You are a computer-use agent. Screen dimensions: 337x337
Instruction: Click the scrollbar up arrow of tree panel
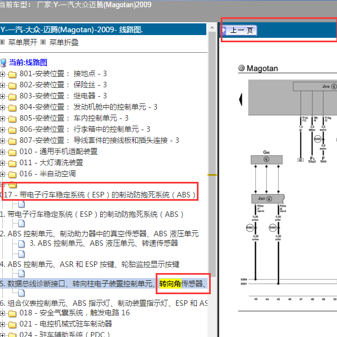(212, 27)
